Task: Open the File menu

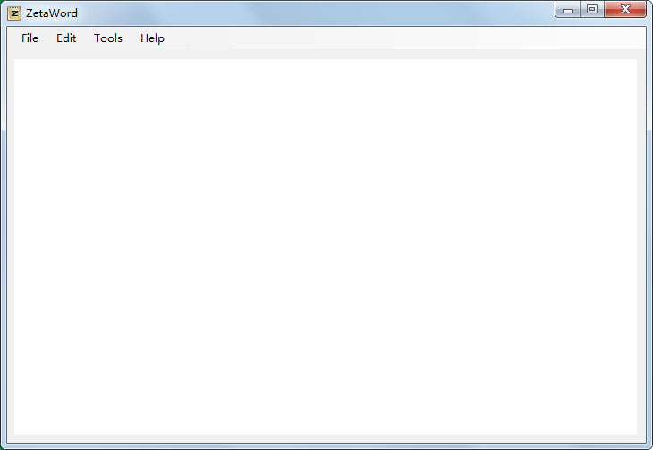Action: pyautogui.click(x=30, y=38)
